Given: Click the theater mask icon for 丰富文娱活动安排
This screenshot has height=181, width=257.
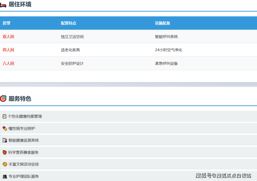Looking at the screenshot, I should (x=5, y=164).
